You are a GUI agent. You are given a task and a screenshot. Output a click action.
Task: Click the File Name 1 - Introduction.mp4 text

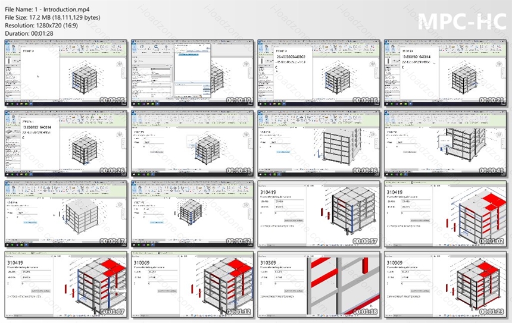tap(48, 10)
